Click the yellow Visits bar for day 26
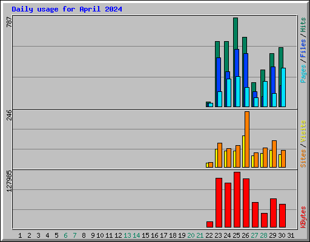310x242 pixels. 243,151
